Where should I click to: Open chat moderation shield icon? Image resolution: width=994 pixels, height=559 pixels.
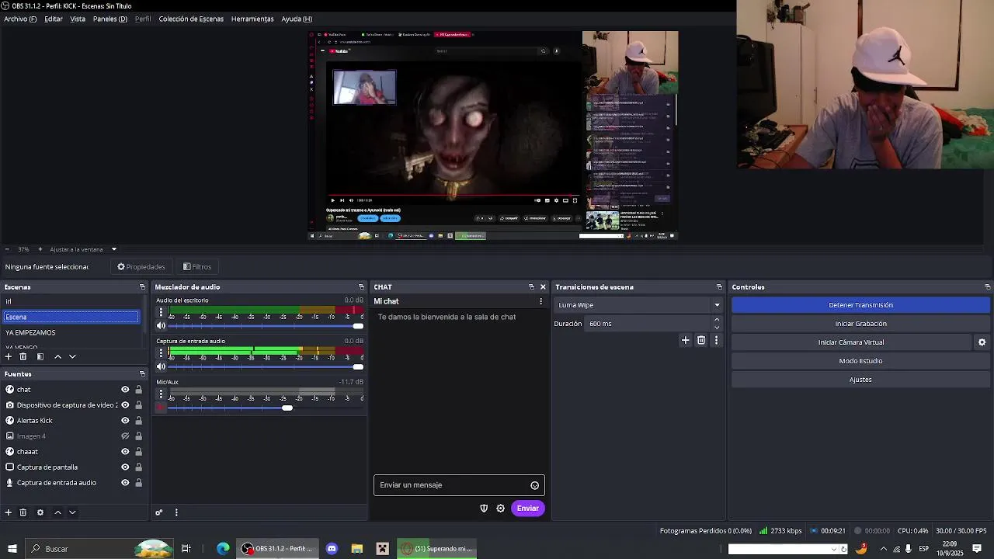click(484, 509)
